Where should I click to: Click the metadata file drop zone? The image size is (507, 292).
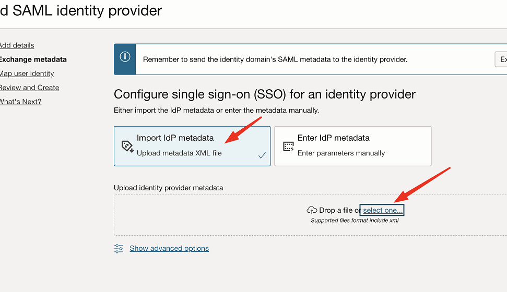[x=310, y=215]
